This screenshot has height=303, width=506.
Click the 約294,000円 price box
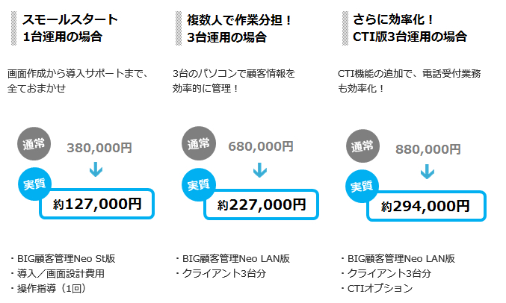click(426, 206)
